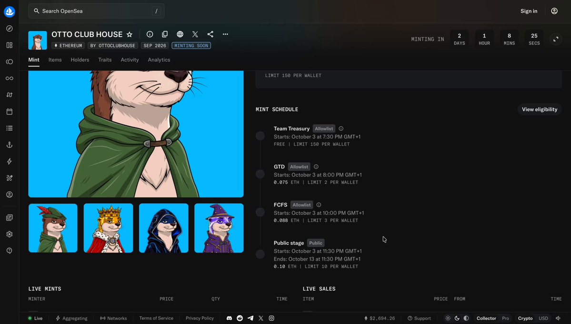Favorite Otto Club House with star icon
This screenshot has height=324, width=571.
coord(129,34)
